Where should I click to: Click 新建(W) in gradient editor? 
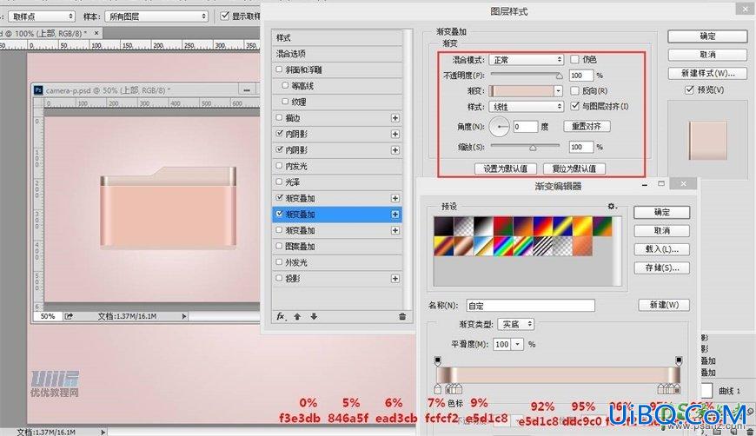pos(663,305)
